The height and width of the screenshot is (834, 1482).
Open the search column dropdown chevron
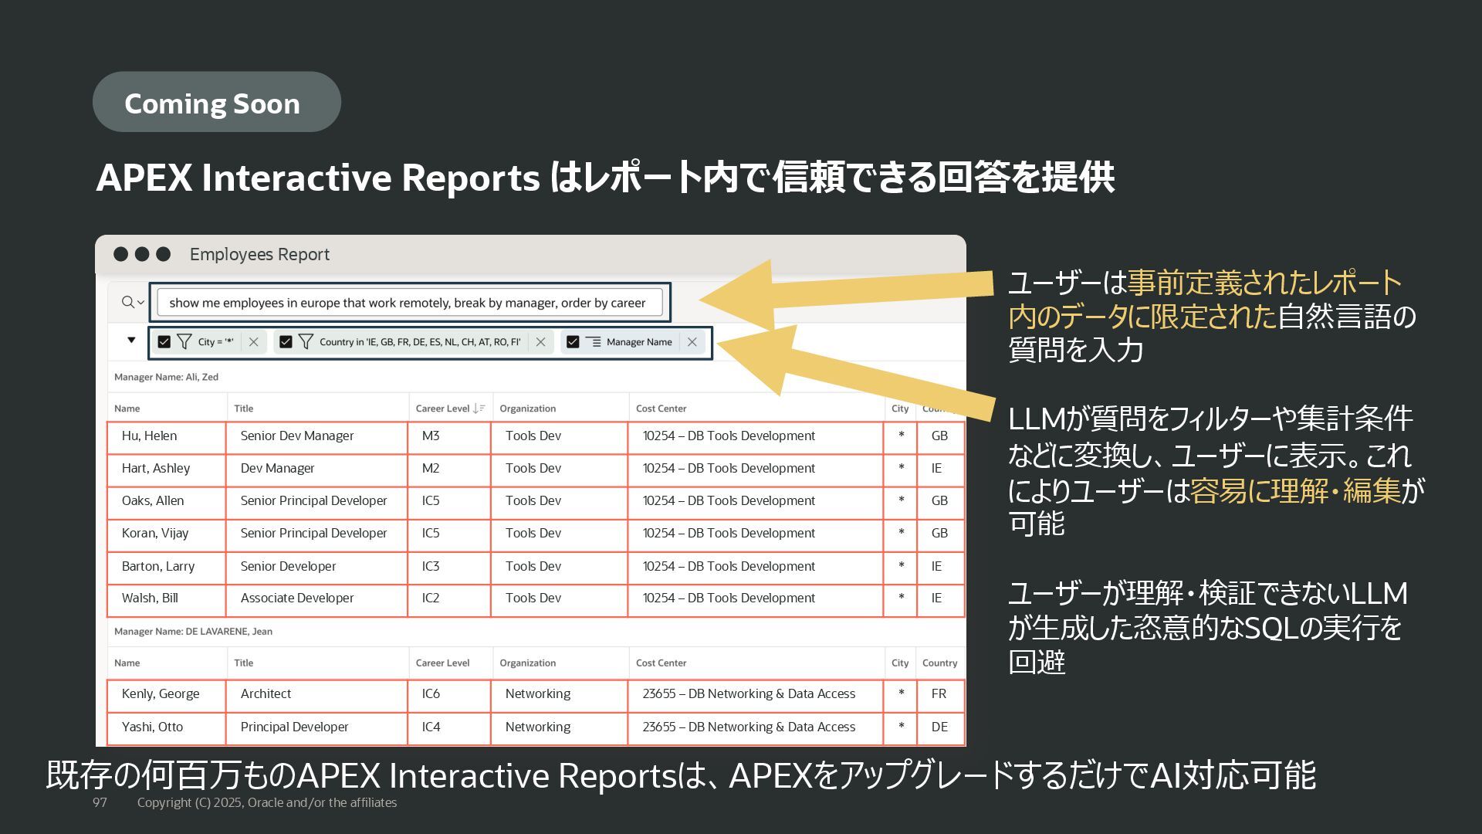(x=140, y=303)
